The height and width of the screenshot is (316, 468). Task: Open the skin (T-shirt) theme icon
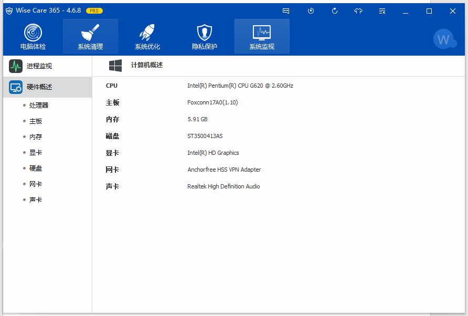(x=358, y=11)
